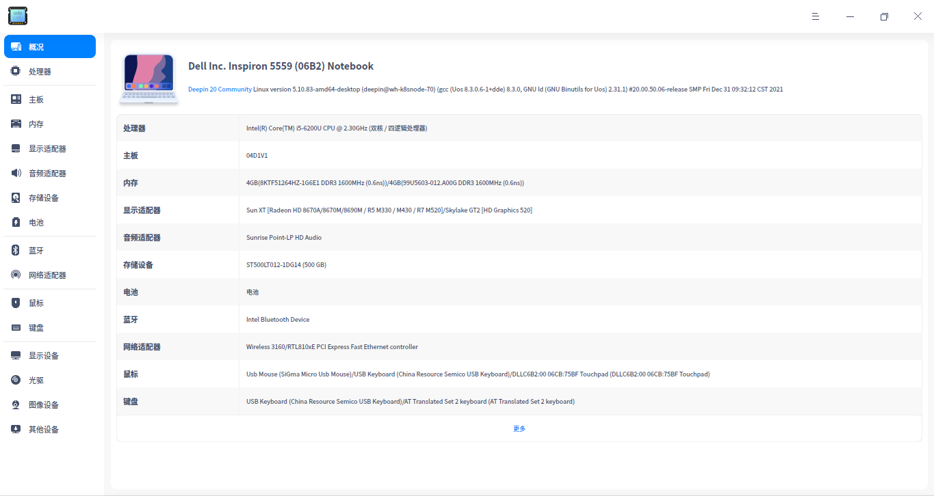Open the Deepin 20 Community link

pyautogui.click(x=220, y=89)
